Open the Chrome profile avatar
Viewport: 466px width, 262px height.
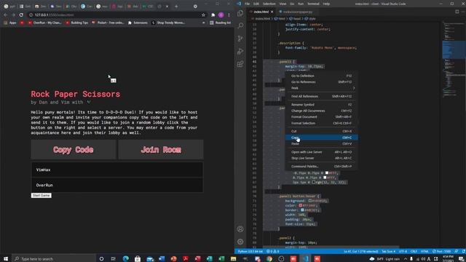tap(221, 15)
